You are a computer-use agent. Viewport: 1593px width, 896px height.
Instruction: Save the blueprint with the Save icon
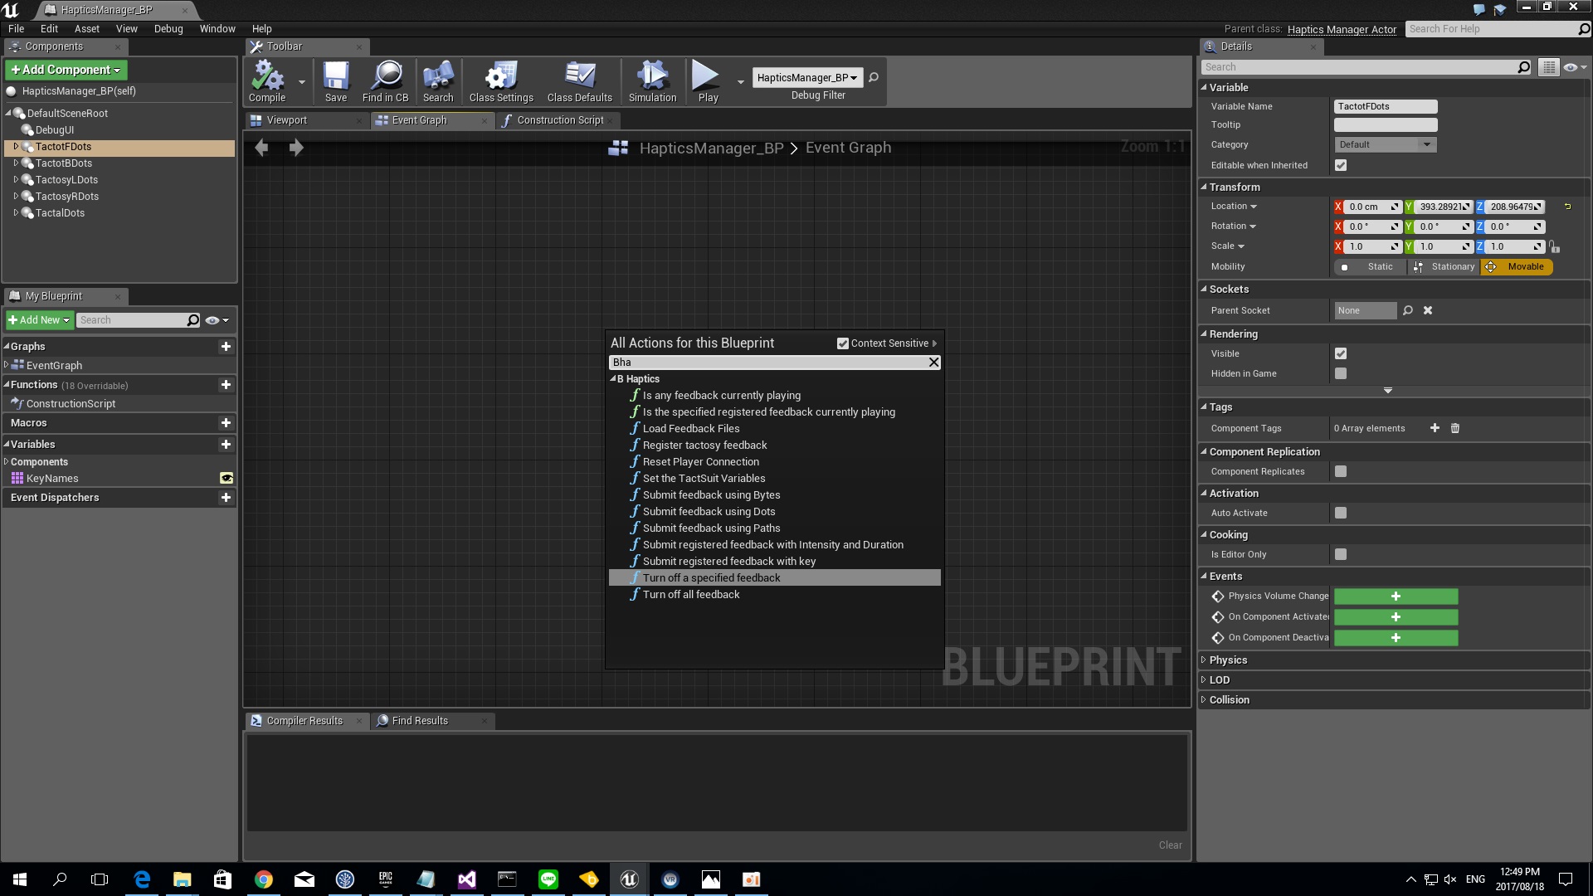point(335,79)
